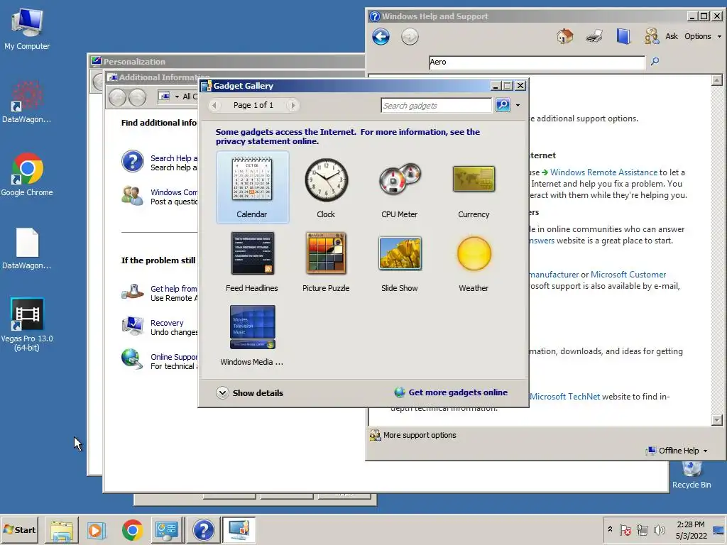727x545 pixels.
Task: Select the Slide Show gadget
Action: click(400, 261)
